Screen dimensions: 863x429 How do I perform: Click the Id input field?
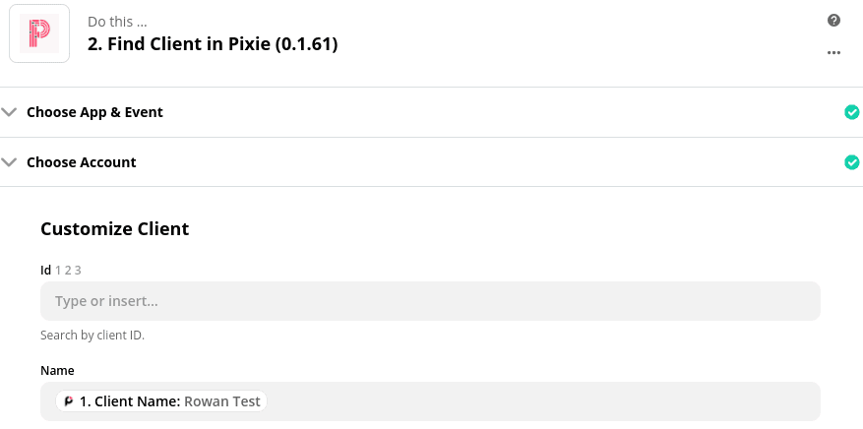point(430,301)
